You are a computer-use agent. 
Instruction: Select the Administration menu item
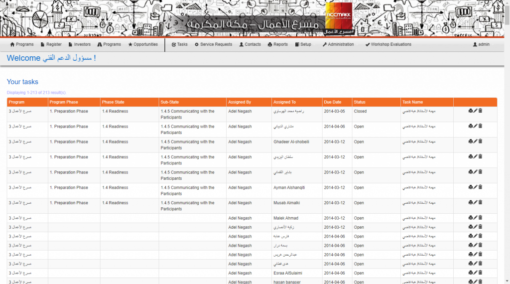click(x=338, y=44)
